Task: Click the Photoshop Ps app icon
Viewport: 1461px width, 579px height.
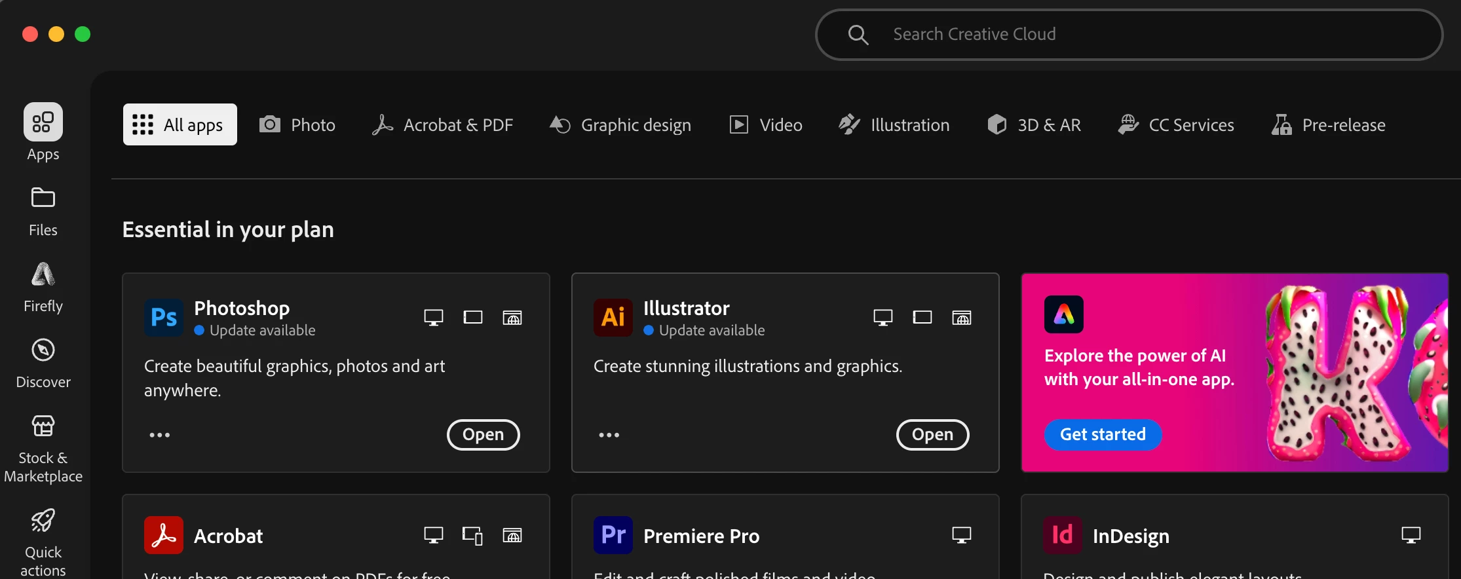Action: pos(164,318)
